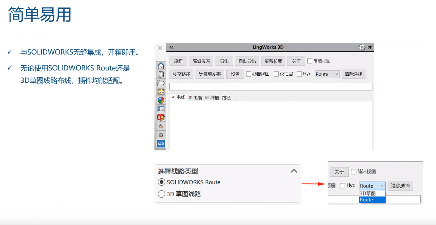Choose highlighted Route option in dropdown list
436x225 pixels.
[372, 200]
